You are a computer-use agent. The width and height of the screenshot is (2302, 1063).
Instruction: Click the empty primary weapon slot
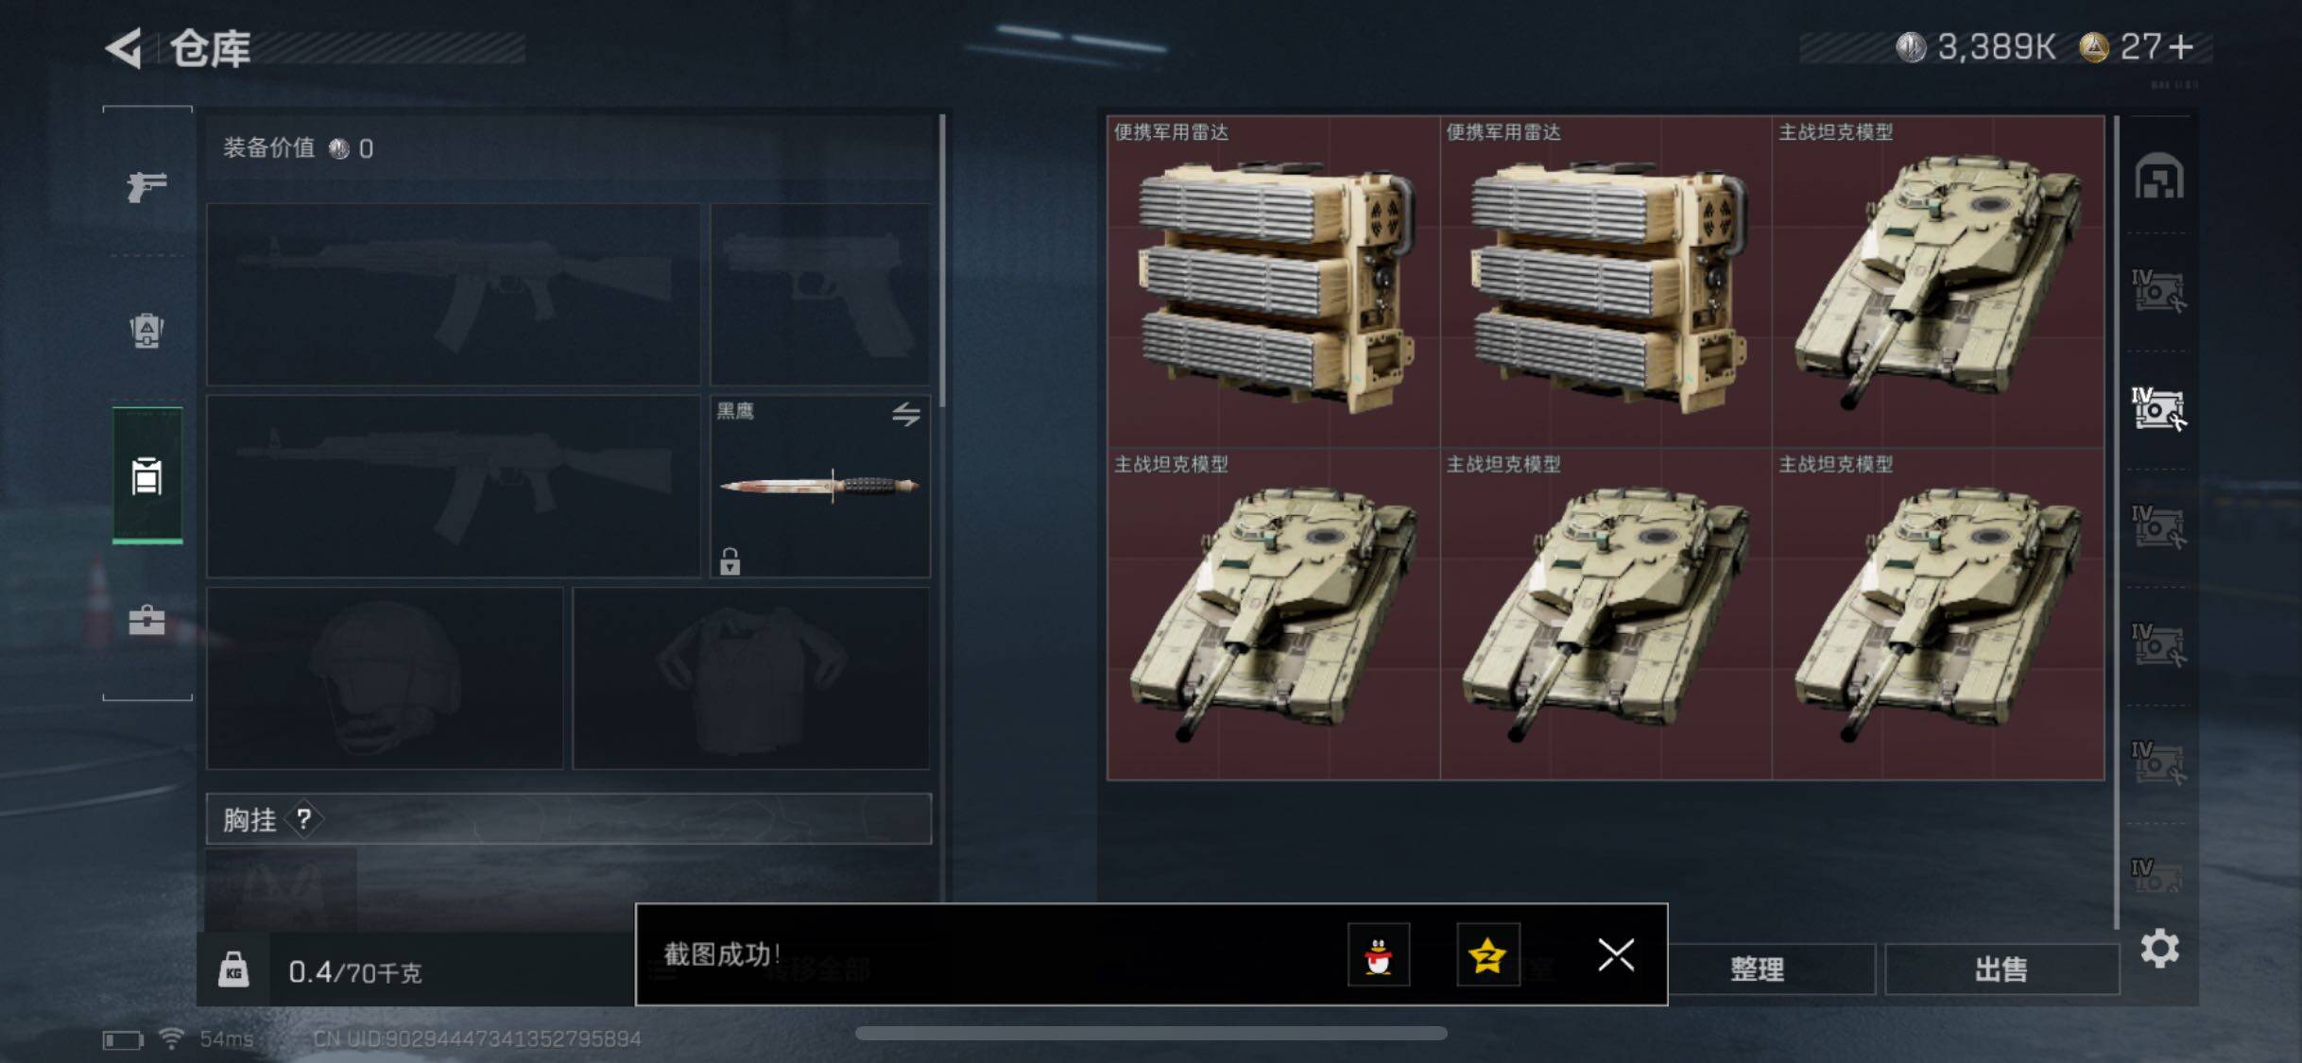454,294
